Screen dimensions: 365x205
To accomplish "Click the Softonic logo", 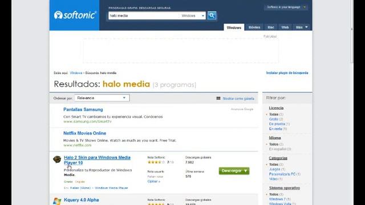I will (75, 15).
